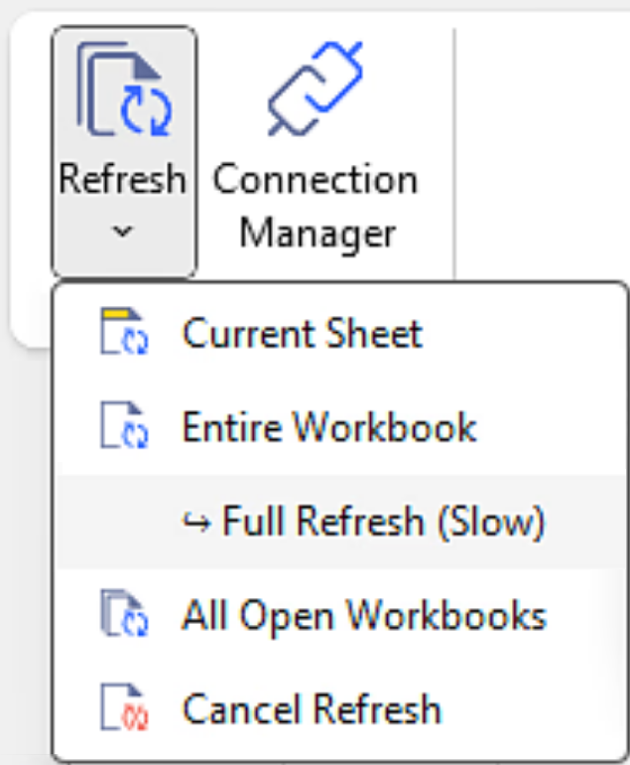Refresh All Open Workbooks via the menu entry
The image size is (630, 765).
[364, 617]
